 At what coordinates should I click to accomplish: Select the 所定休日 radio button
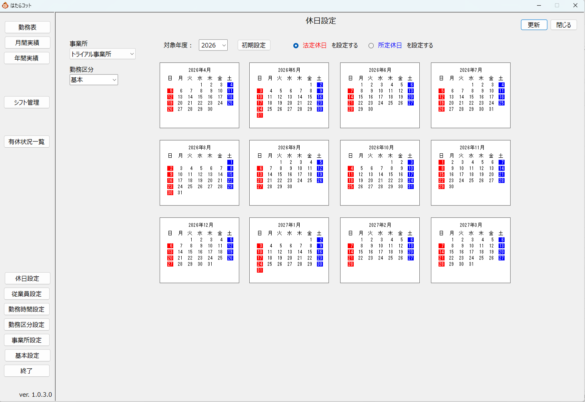click(371, 46)
